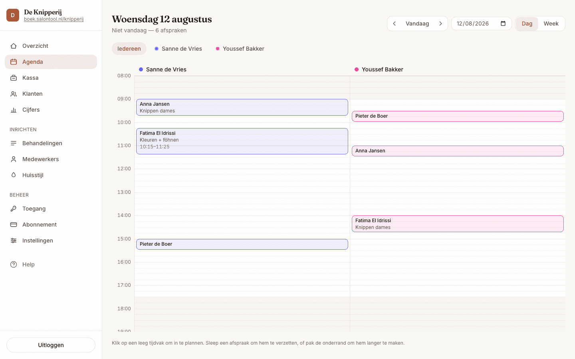Click the Help question mark icon
Viewport: 575px width, 359px height.
(14, 264)
